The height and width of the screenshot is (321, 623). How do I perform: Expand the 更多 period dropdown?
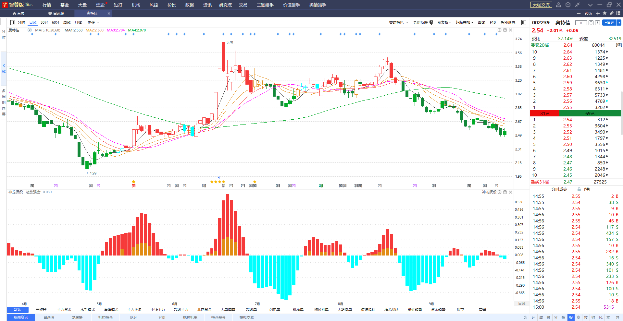click(93, 22)
